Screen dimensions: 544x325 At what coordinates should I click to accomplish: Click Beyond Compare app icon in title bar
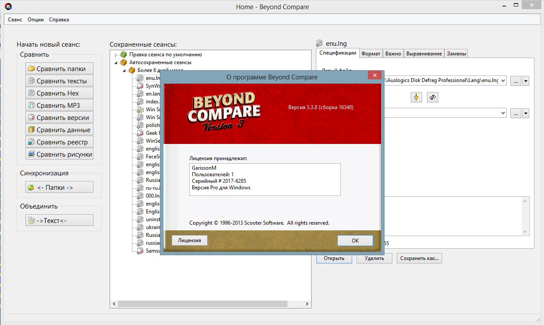pos(9,7)
